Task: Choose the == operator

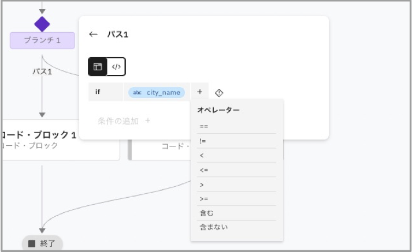Action: (203, 126)
